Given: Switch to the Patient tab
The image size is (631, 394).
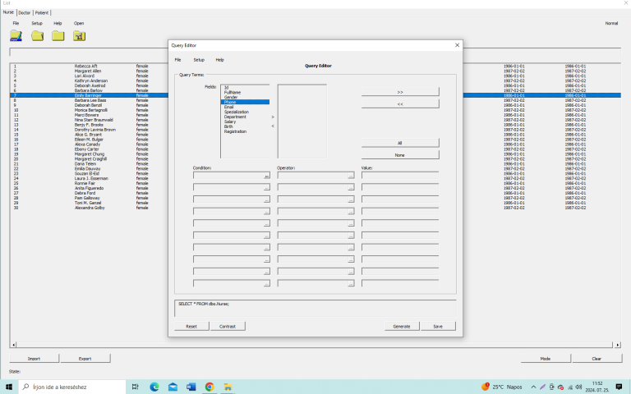Looking at the screenshot, I should pyautogui.click(x=40, y=12).
